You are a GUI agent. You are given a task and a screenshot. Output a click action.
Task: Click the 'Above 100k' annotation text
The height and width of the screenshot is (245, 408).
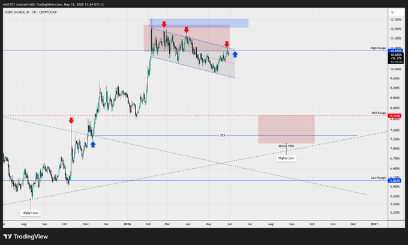click(x=286, y=146)
